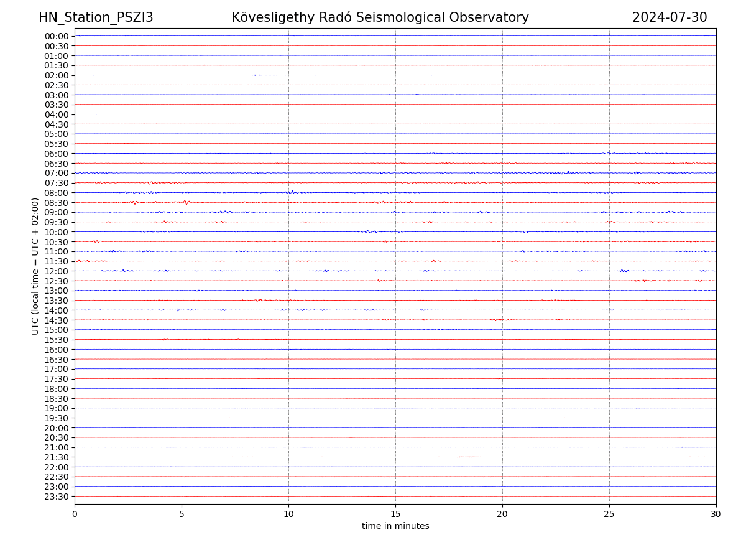This screenshot has width=746, height=560.
Task: Select the 00:00 row label
Action: (57, 36)
